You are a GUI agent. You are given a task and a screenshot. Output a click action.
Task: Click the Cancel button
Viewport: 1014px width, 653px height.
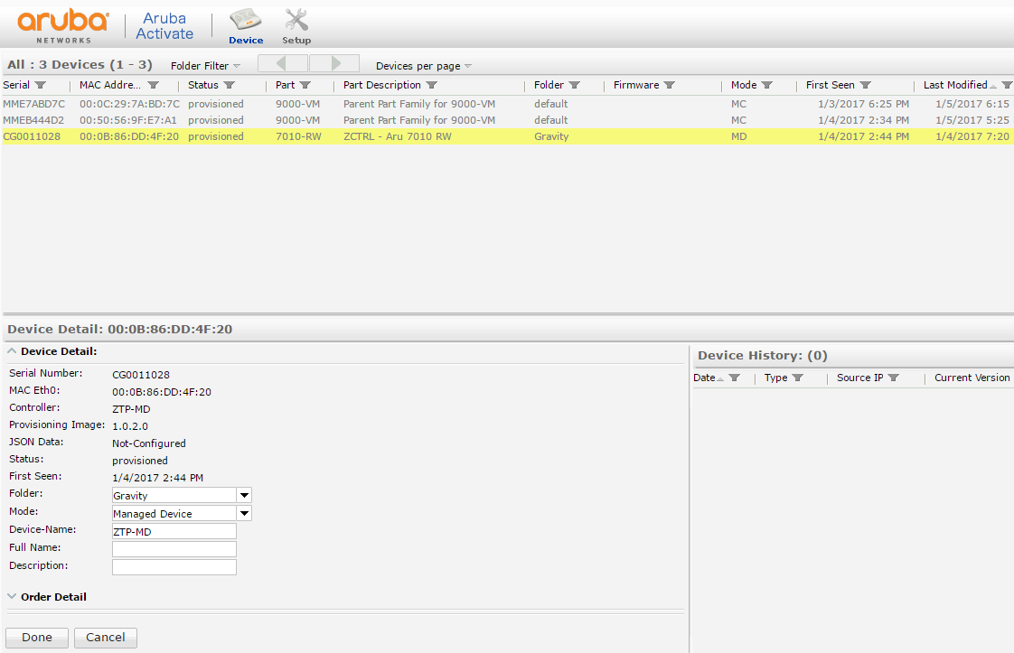click(105, 638)
